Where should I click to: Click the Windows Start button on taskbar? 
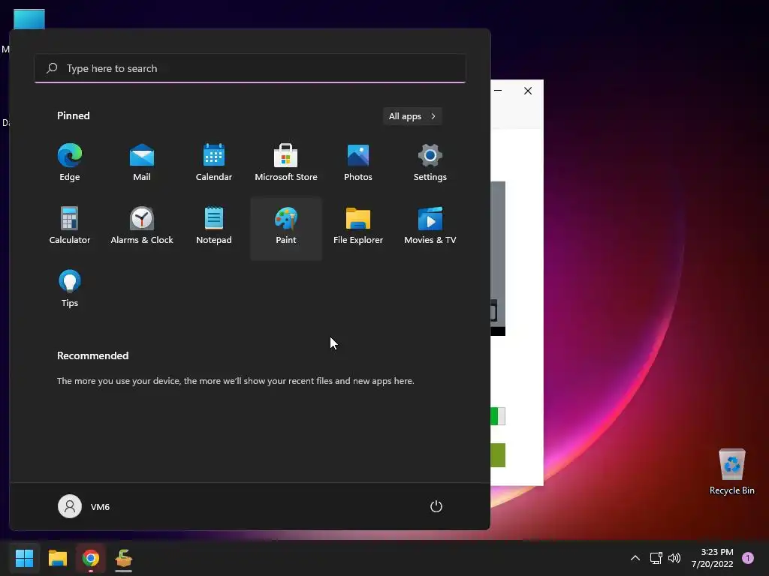tap(24, 558)
